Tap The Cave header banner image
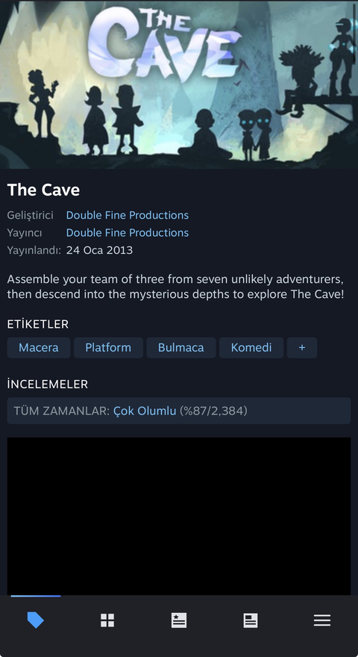 (179, 84)
